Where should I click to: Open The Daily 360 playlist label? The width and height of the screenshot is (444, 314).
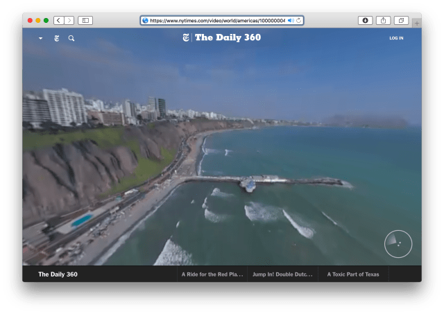point(58,274)
